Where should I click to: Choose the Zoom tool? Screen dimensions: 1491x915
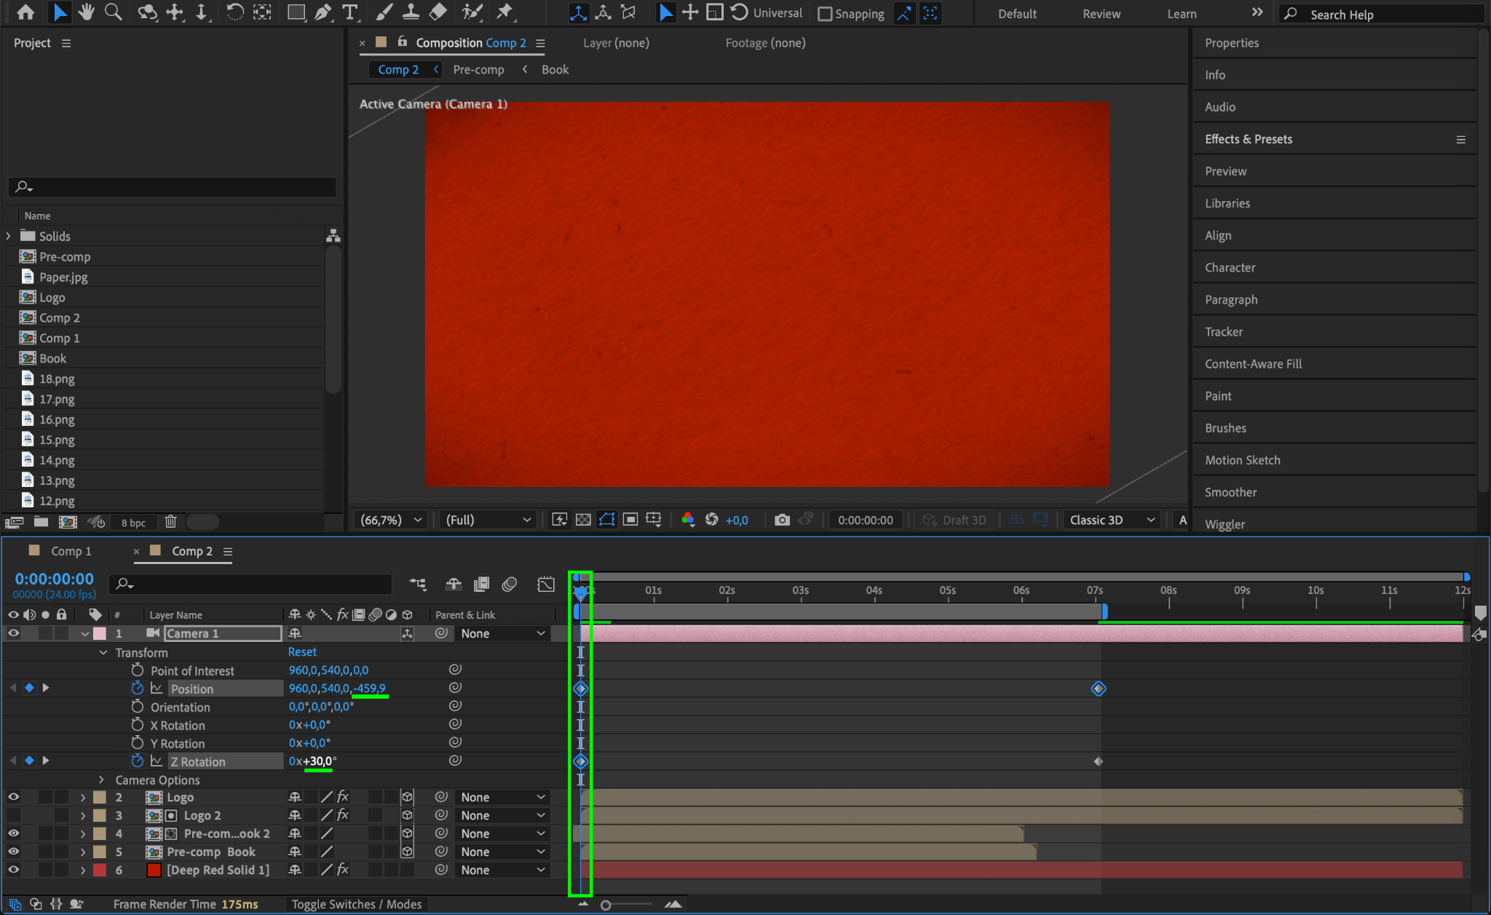point(113,12)
